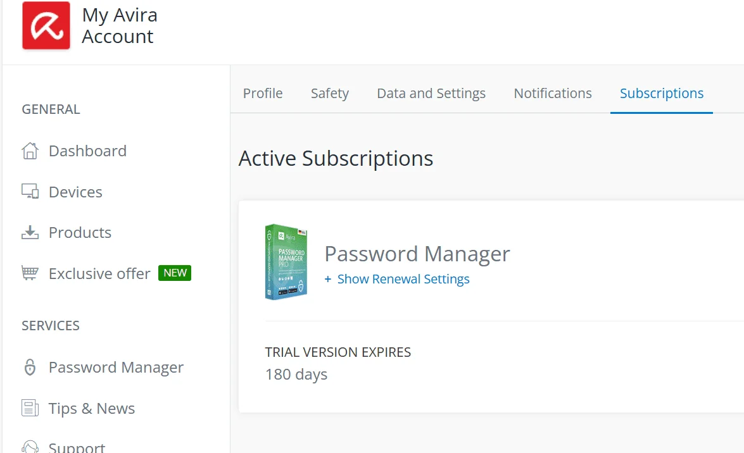The width and height of the screenshot is (744, 453).
Task: Open the Exclusive offer link
Action: (99, 273)
